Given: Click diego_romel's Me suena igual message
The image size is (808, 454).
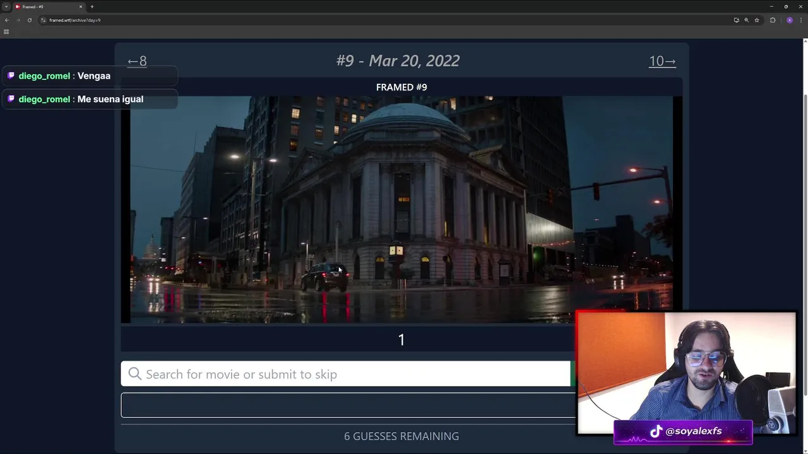Looking at the screenshot, I should click(x=90, y=99).
